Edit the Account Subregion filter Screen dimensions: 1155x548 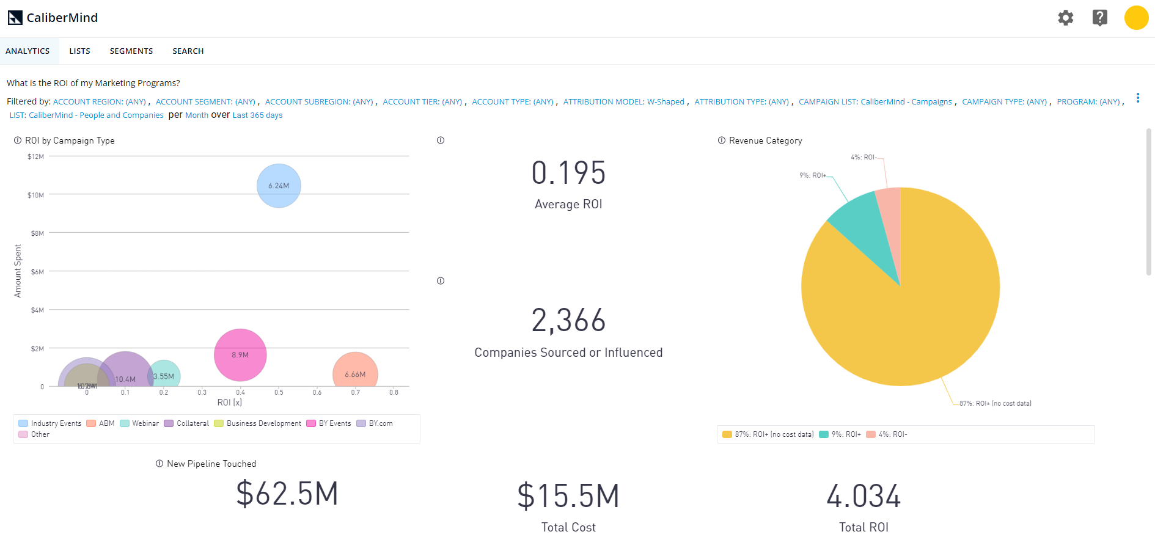click(319, 102)
